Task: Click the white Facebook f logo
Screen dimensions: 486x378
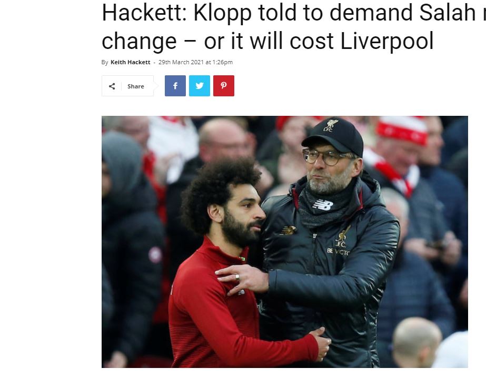Action: point(175,86)
